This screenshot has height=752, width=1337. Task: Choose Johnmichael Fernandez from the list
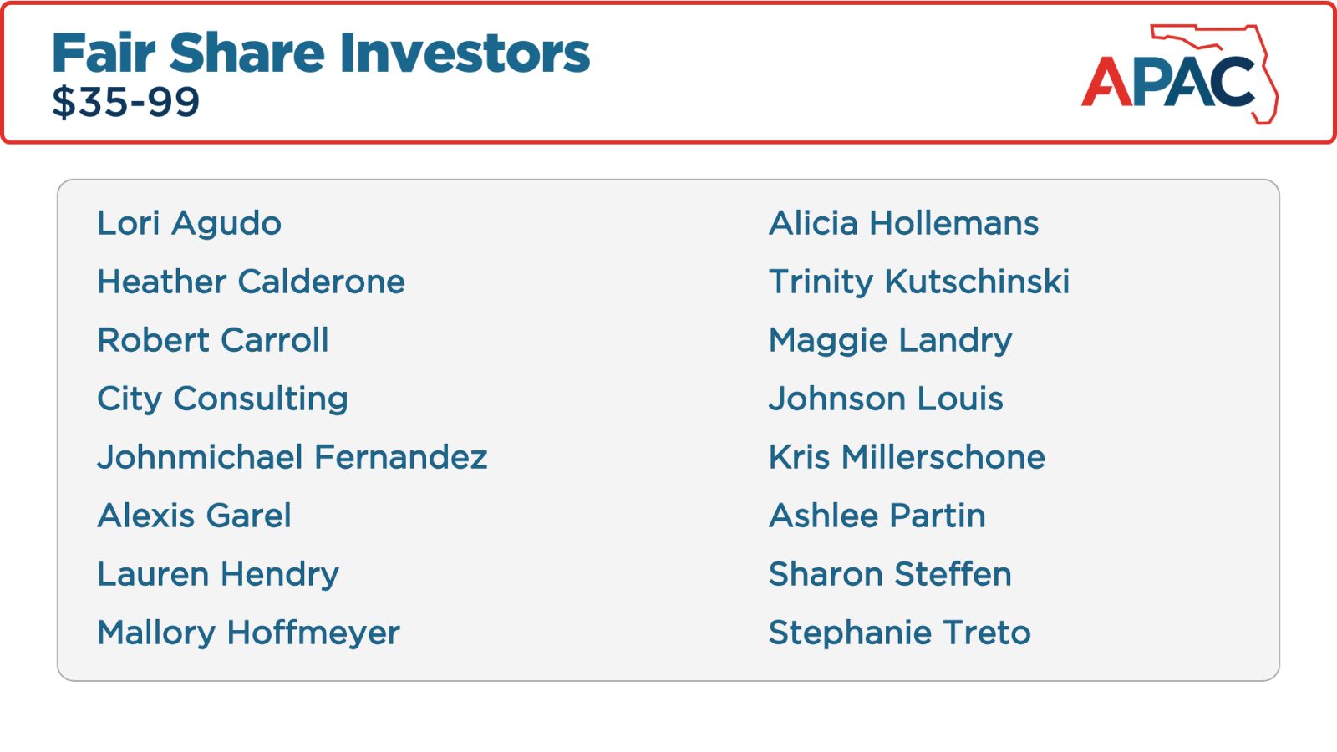[292, 458]
